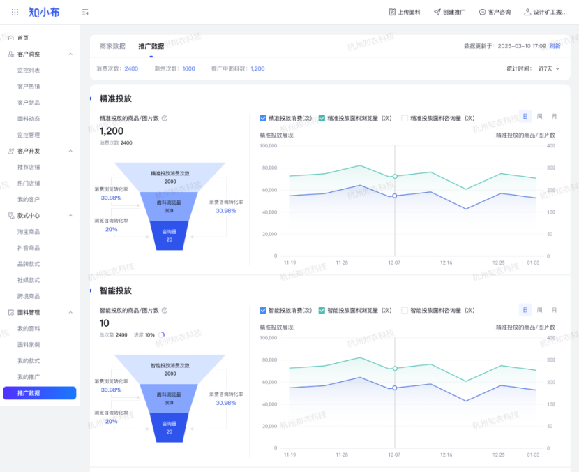Click the 知小布 logo
Image resolution: width=579 pixels, height=472 pixels.
coord(45,12)
